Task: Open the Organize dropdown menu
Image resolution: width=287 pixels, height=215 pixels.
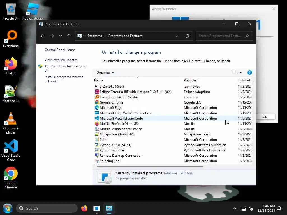Action: click(x=105, y=73)
